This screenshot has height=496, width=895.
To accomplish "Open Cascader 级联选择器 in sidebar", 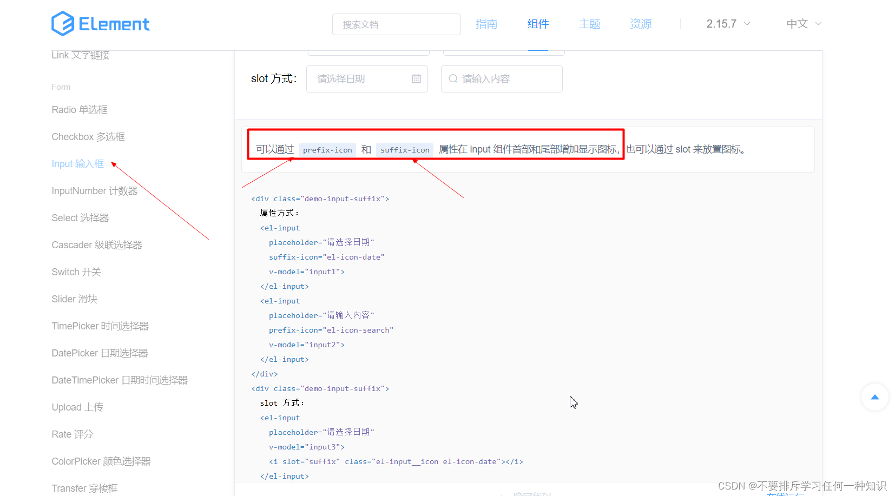I will [97, 245].
